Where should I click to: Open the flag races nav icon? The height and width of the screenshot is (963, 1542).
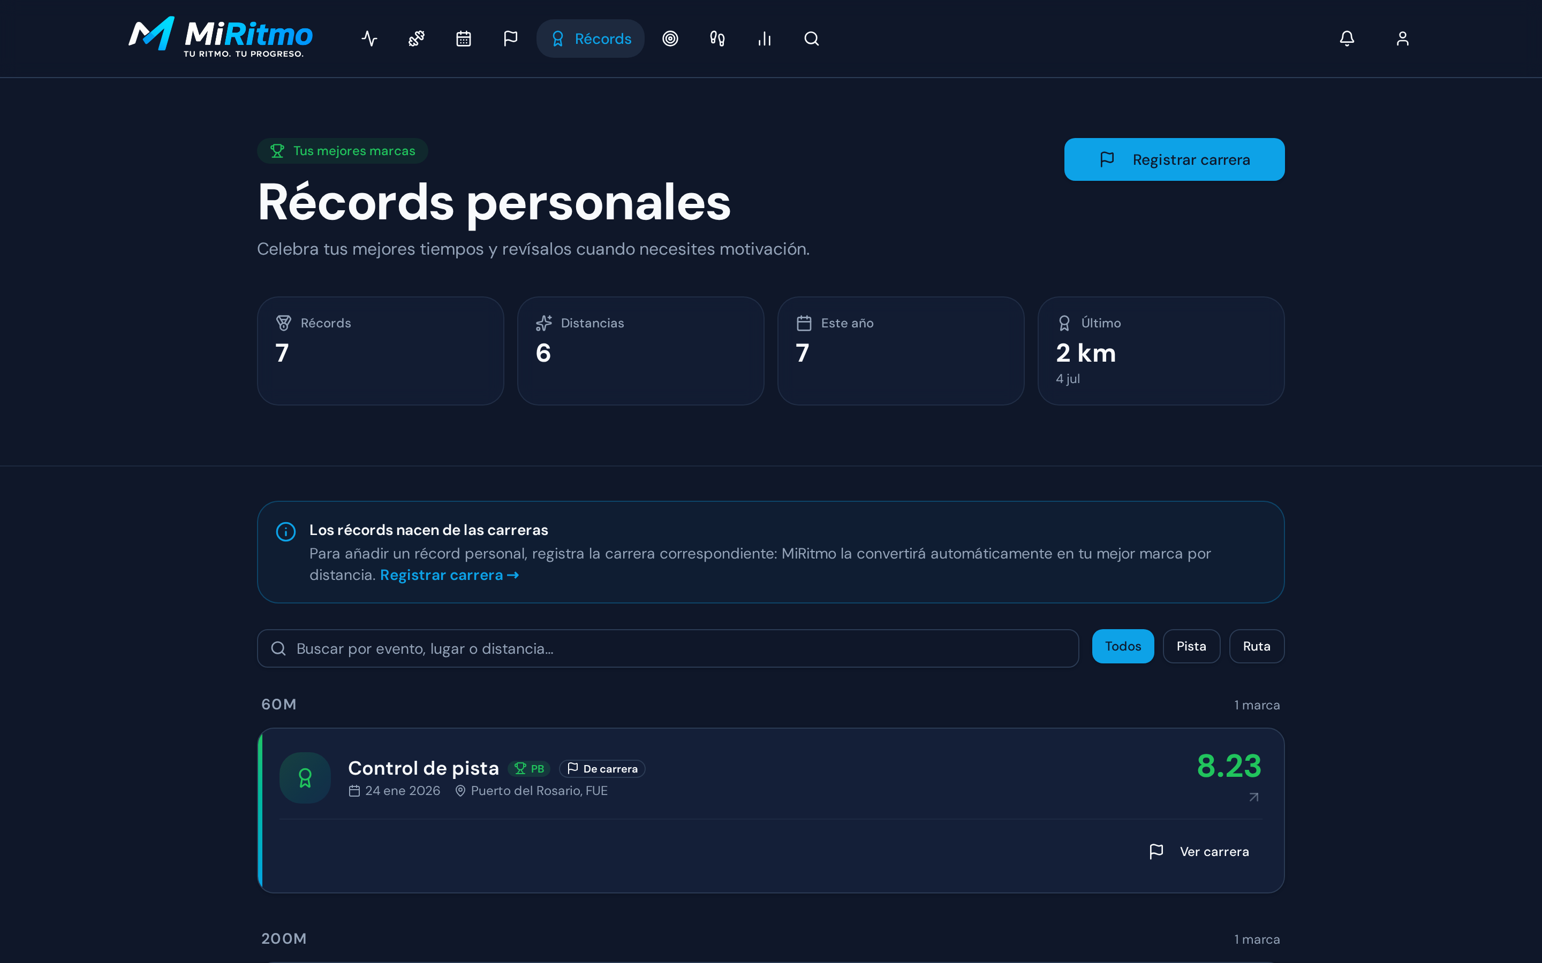coord(511,39)
